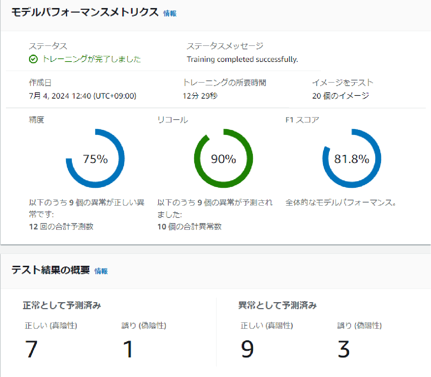Select the green リコール (Recall) donut chart
This screenshot has height=377, width=431.
click(x=224, y=158)
